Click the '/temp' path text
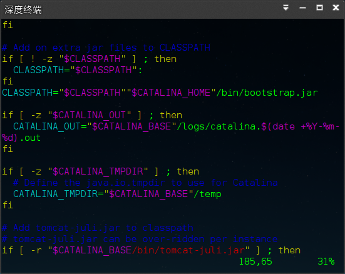The height and width of the screenshot is (274, 345). pyautogui.click(x=207, y=194)
